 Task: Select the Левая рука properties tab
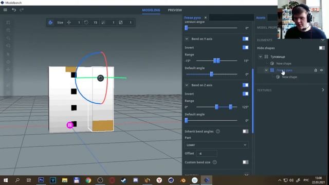pos(192,17)
